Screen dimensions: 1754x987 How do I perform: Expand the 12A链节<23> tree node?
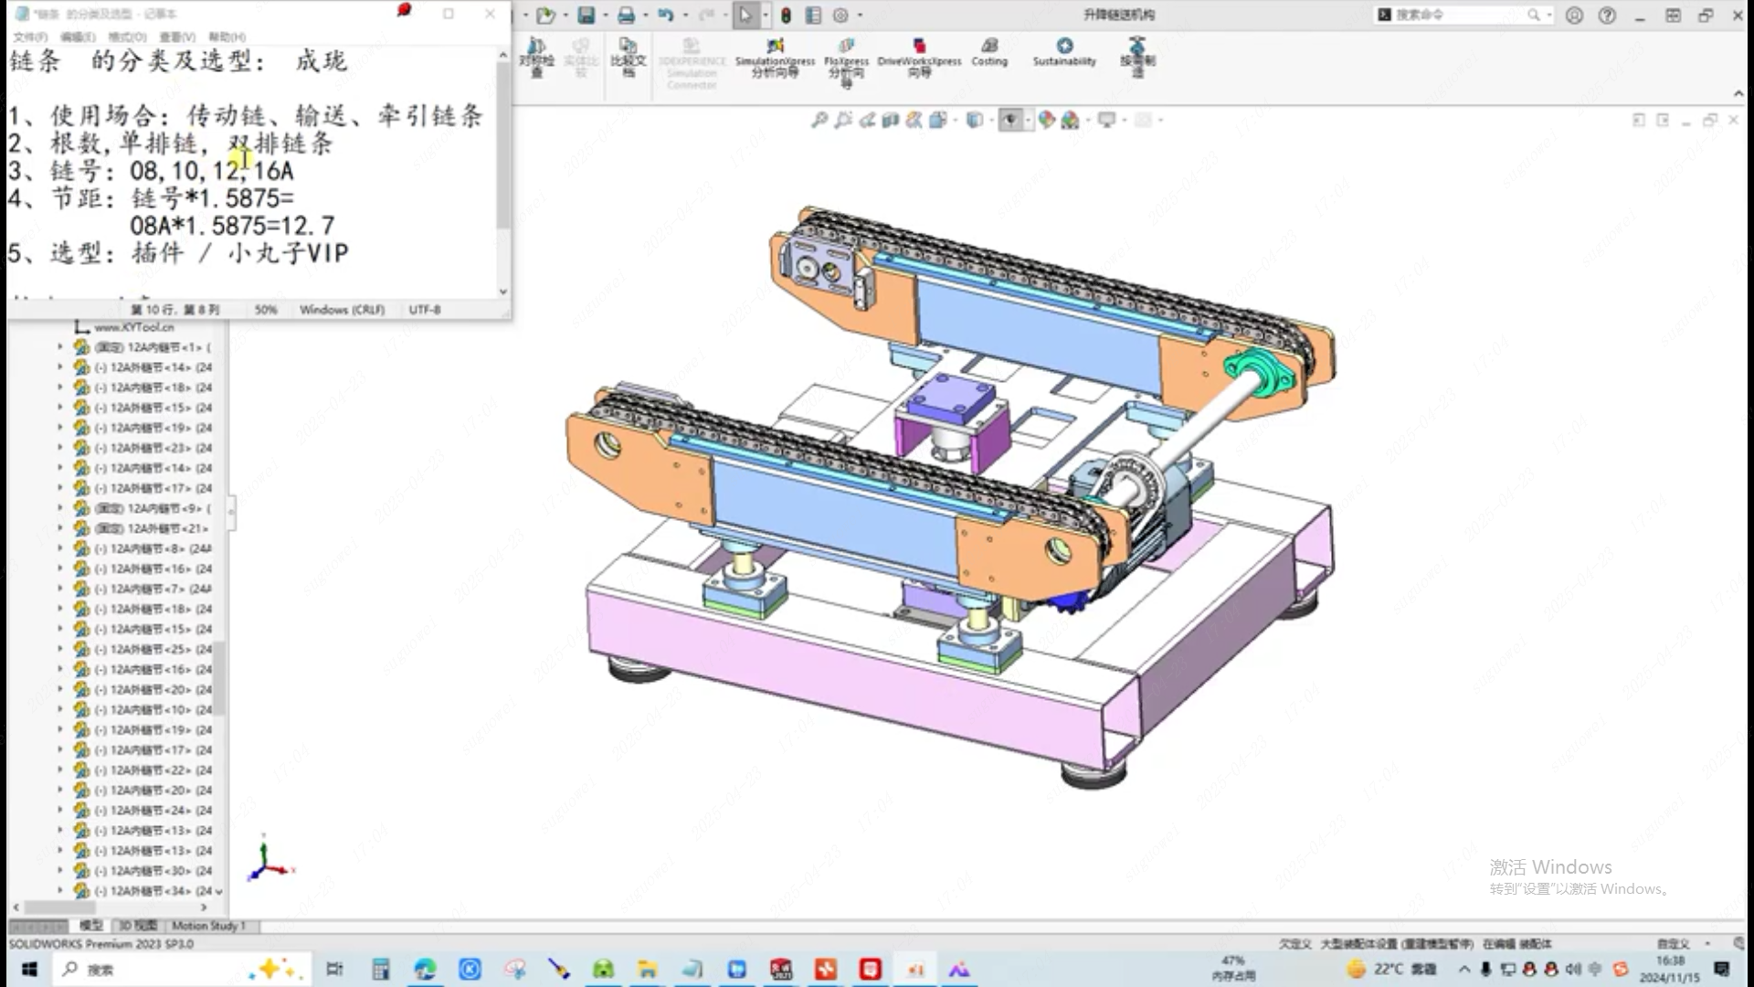click(60, 448)
